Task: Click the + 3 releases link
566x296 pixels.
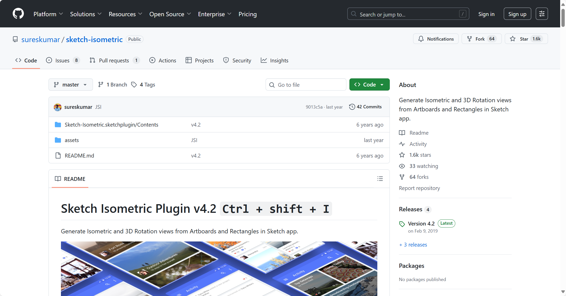Action: (413, 245)
